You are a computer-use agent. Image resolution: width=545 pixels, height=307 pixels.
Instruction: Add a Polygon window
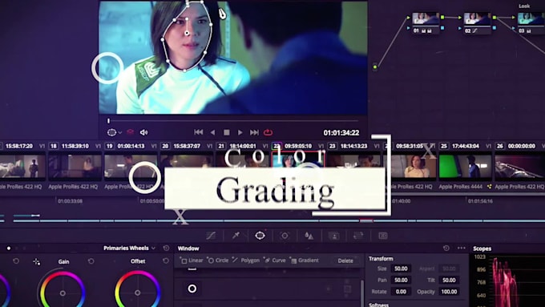pos(246,260)
